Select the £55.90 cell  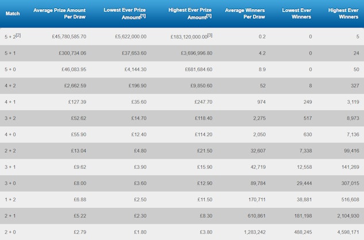(79, 134)
